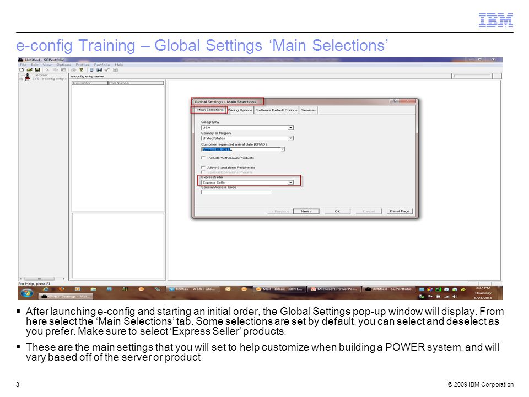Launch Internet Explorer from taskbar

[46, 289]
